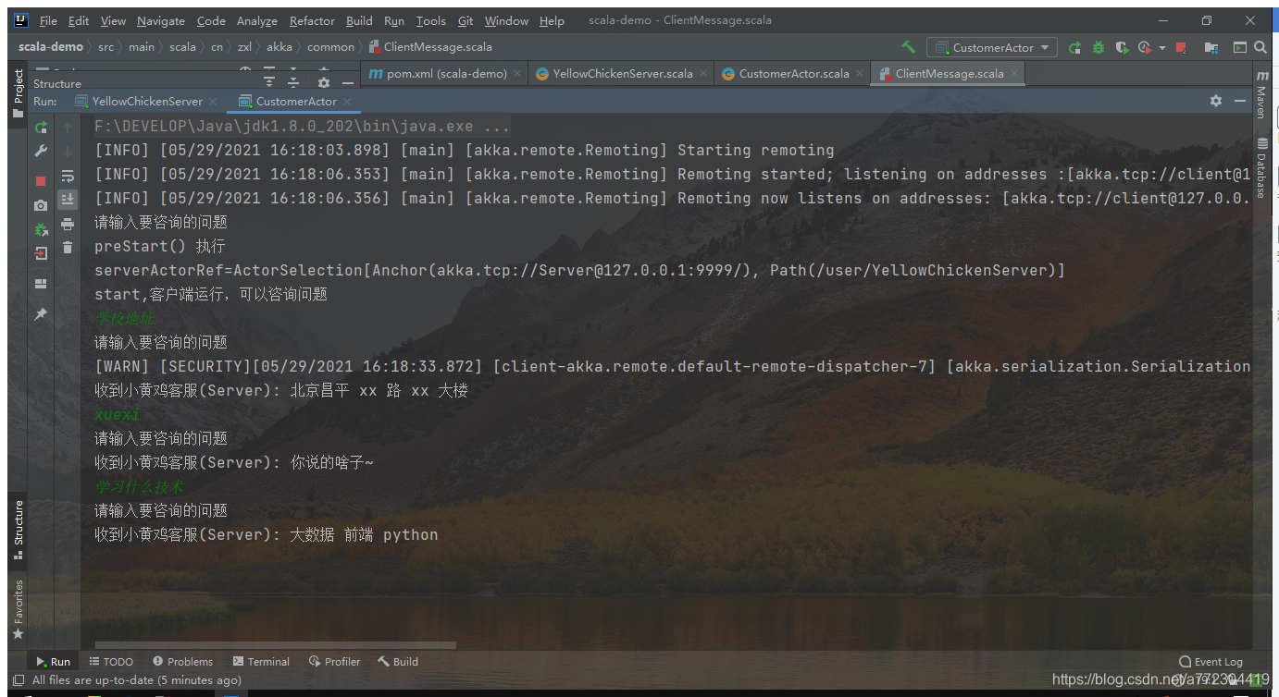Open the CustomerActor run configuration dropdown
Screen dimensions: 1279x697
(x=993, y=47)
